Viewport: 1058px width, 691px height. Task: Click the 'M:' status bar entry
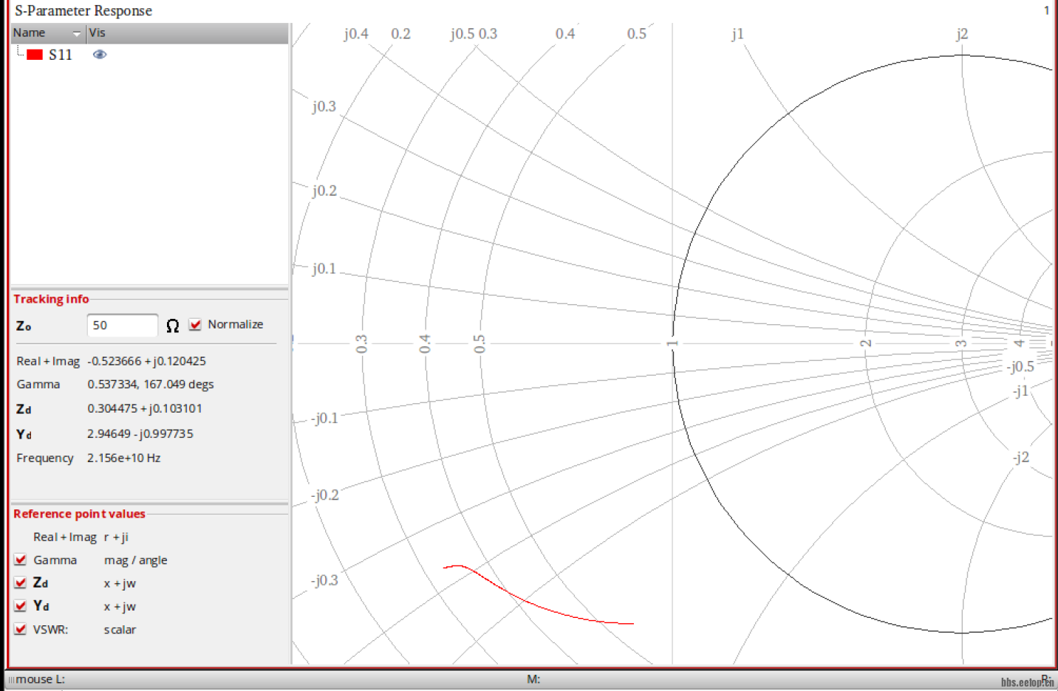533,679
